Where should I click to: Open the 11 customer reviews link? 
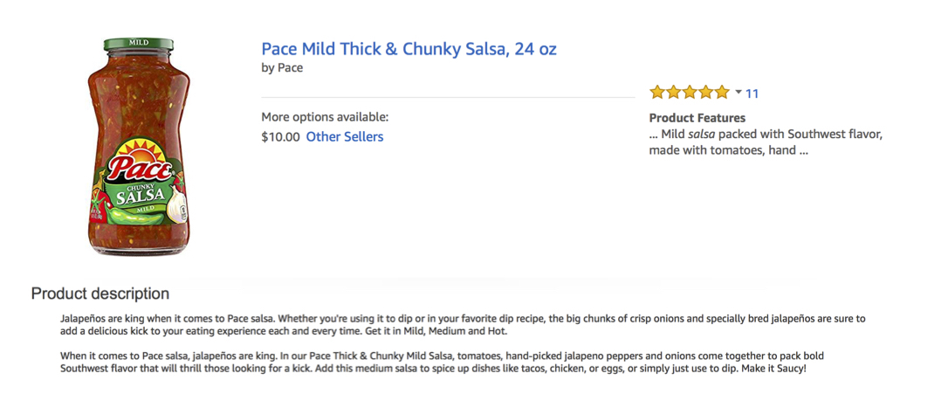752,93
